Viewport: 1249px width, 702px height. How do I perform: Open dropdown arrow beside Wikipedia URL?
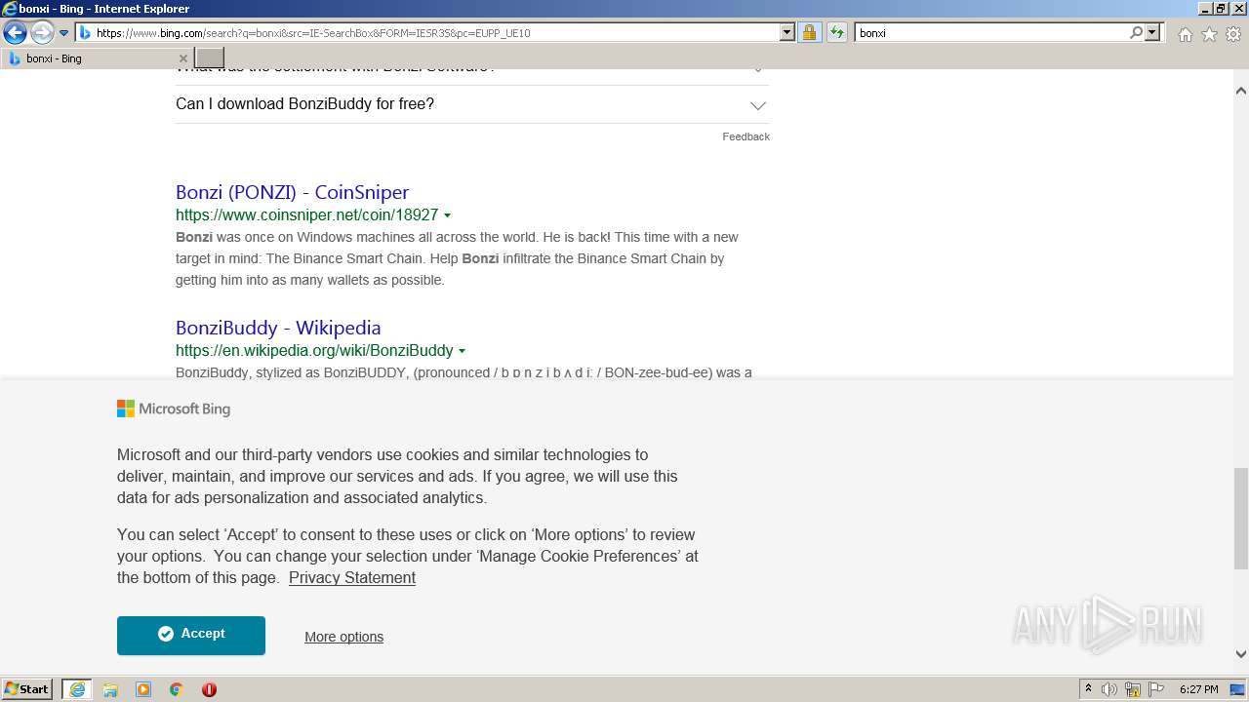coord(462,351)
